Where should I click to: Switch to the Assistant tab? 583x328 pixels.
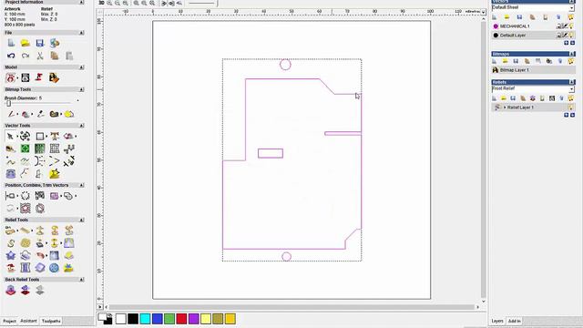click(28, 321)
